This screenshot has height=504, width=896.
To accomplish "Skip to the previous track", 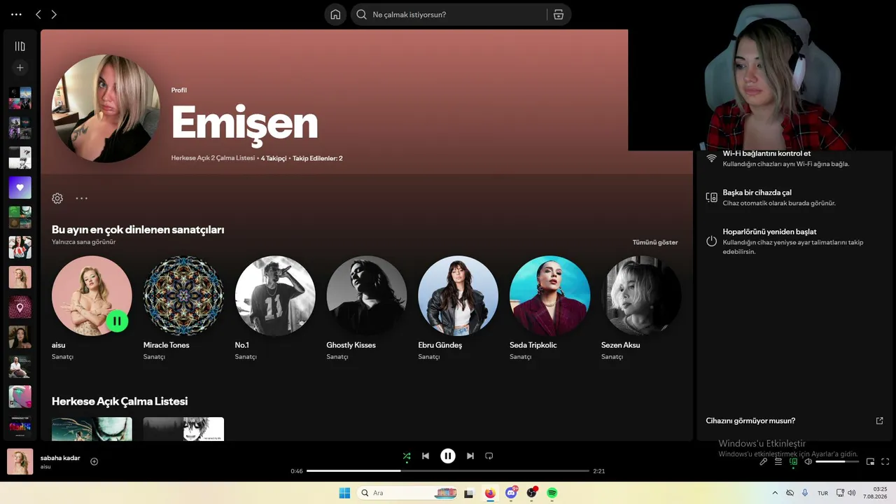I will point(426,456).
